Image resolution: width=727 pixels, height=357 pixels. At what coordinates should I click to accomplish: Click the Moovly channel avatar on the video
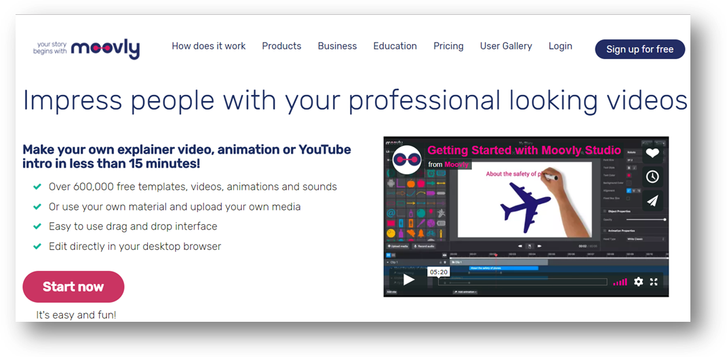pyautogui.click(x=406, y=160)
